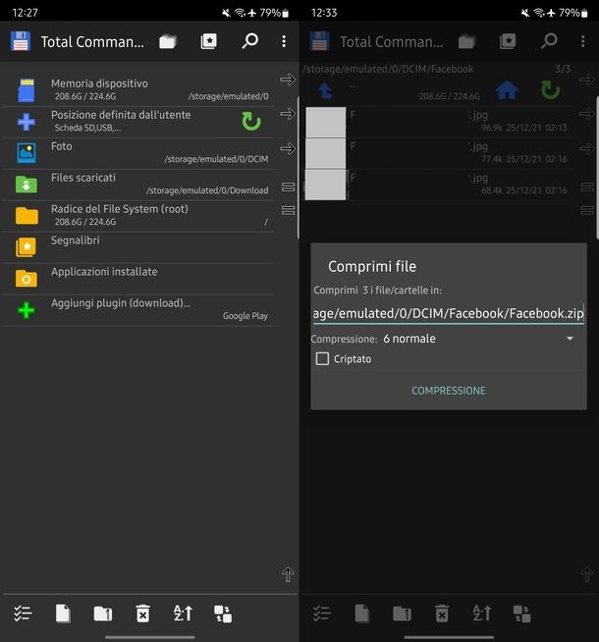
Task: Tap the folder history icon on left screen toolbar
Action: [168, 41]
